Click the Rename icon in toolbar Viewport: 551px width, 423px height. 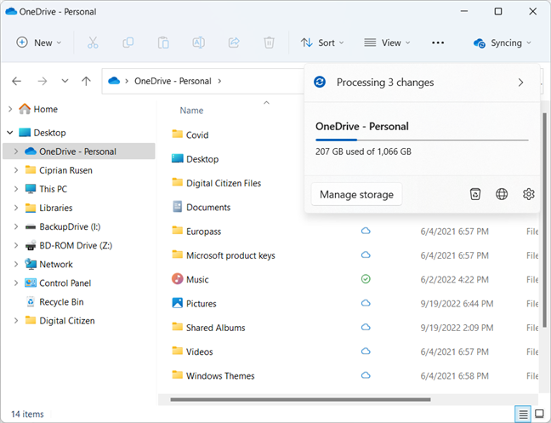(x=198, y=43)
